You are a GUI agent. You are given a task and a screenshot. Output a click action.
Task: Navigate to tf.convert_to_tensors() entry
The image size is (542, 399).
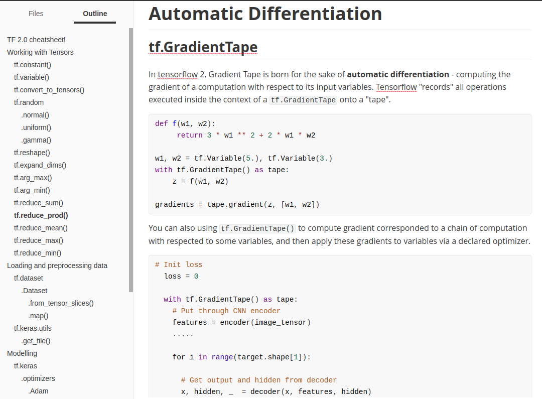49,90
